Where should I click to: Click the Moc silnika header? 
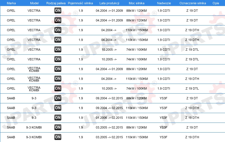[137, 3]
